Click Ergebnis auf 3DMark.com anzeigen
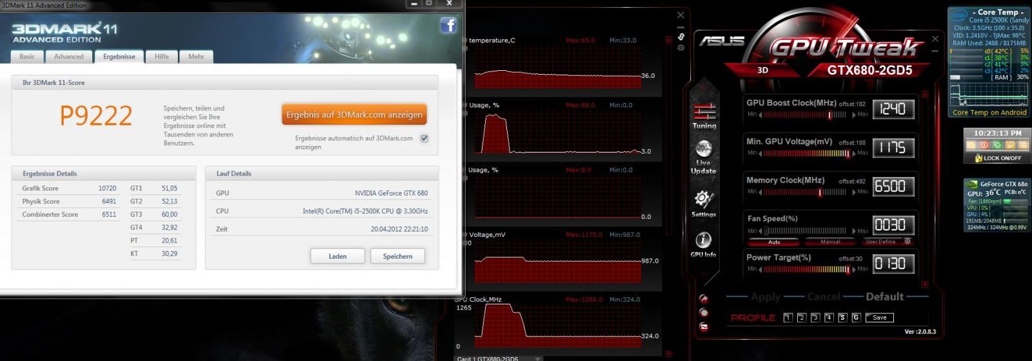Screen dimensions: 1032x361 click(x=354, y=115)
